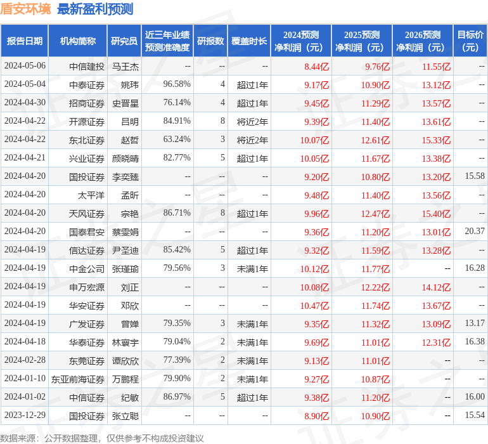
Task: Click the target price 16.28
Action: (475, 268)
